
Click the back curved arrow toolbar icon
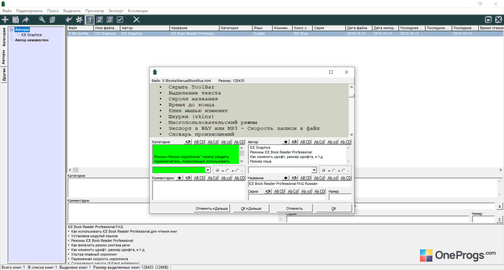click(x=69, y=20)
